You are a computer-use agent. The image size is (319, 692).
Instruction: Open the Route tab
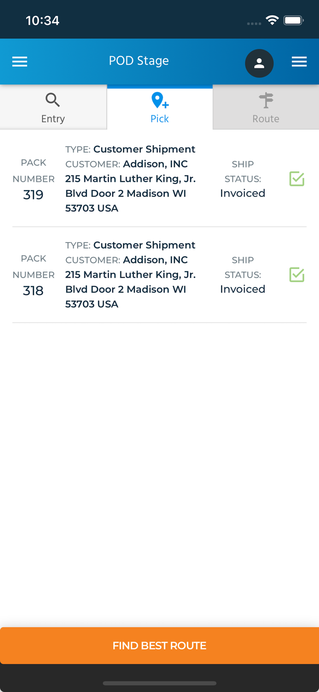pyautogui.click(x=266, y=107)
